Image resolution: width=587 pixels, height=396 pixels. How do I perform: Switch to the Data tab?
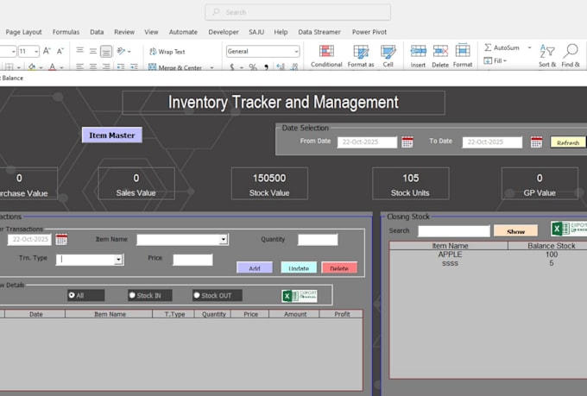[x=97, y=32]
